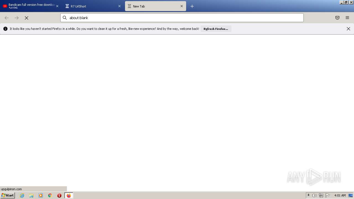Click the 4:01 AM clock
This screenshot has height=199, width=354.
click(x=340, y=195)
